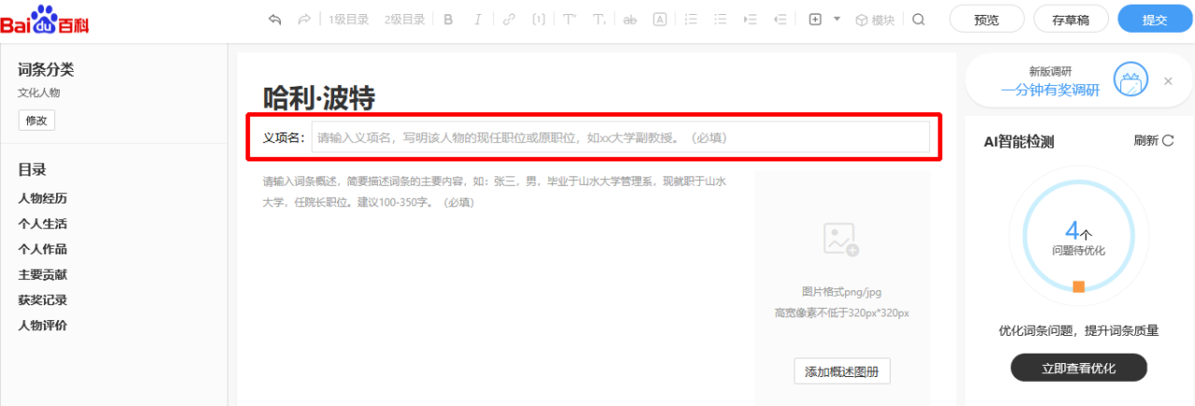Expand the insert dropdown arrow
The height and width of the screenshot is (406, 1195).
tap(836, 20)
